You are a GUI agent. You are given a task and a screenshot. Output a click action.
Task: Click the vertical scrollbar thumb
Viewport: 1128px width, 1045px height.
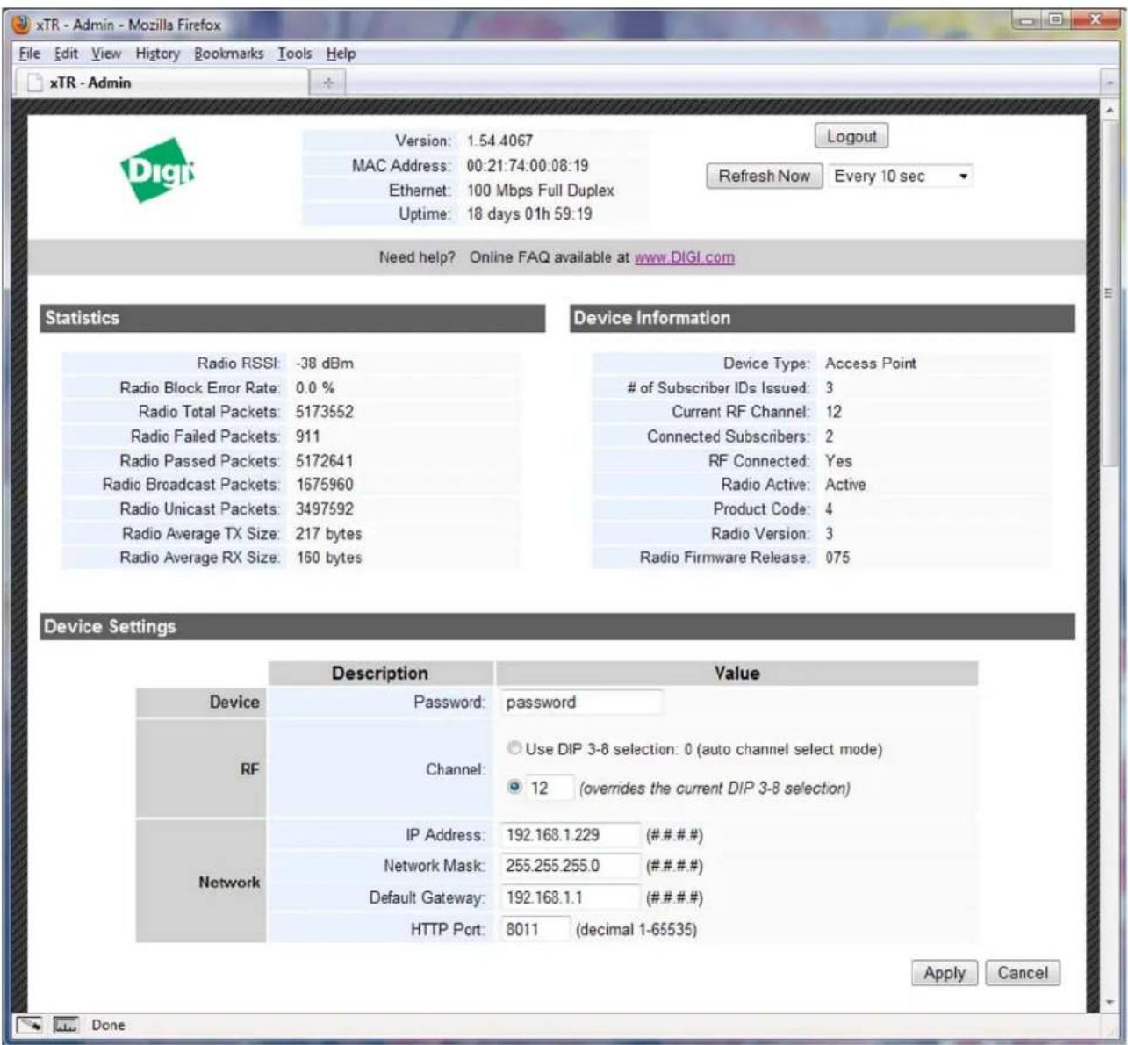tap(1109, 294)
